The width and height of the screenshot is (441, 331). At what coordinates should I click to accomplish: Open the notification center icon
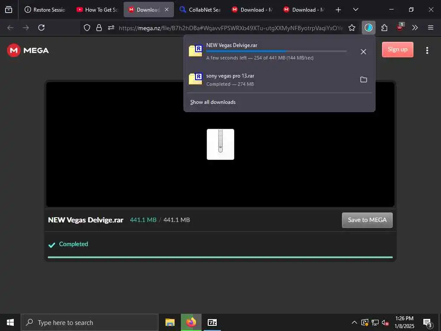point(427,323)
